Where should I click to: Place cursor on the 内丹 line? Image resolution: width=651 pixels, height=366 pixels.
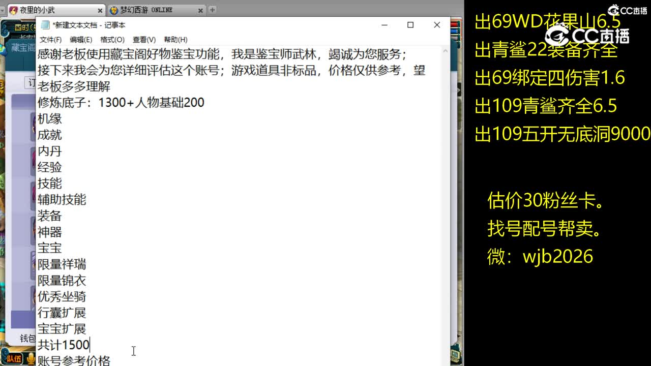pos(50,151)
